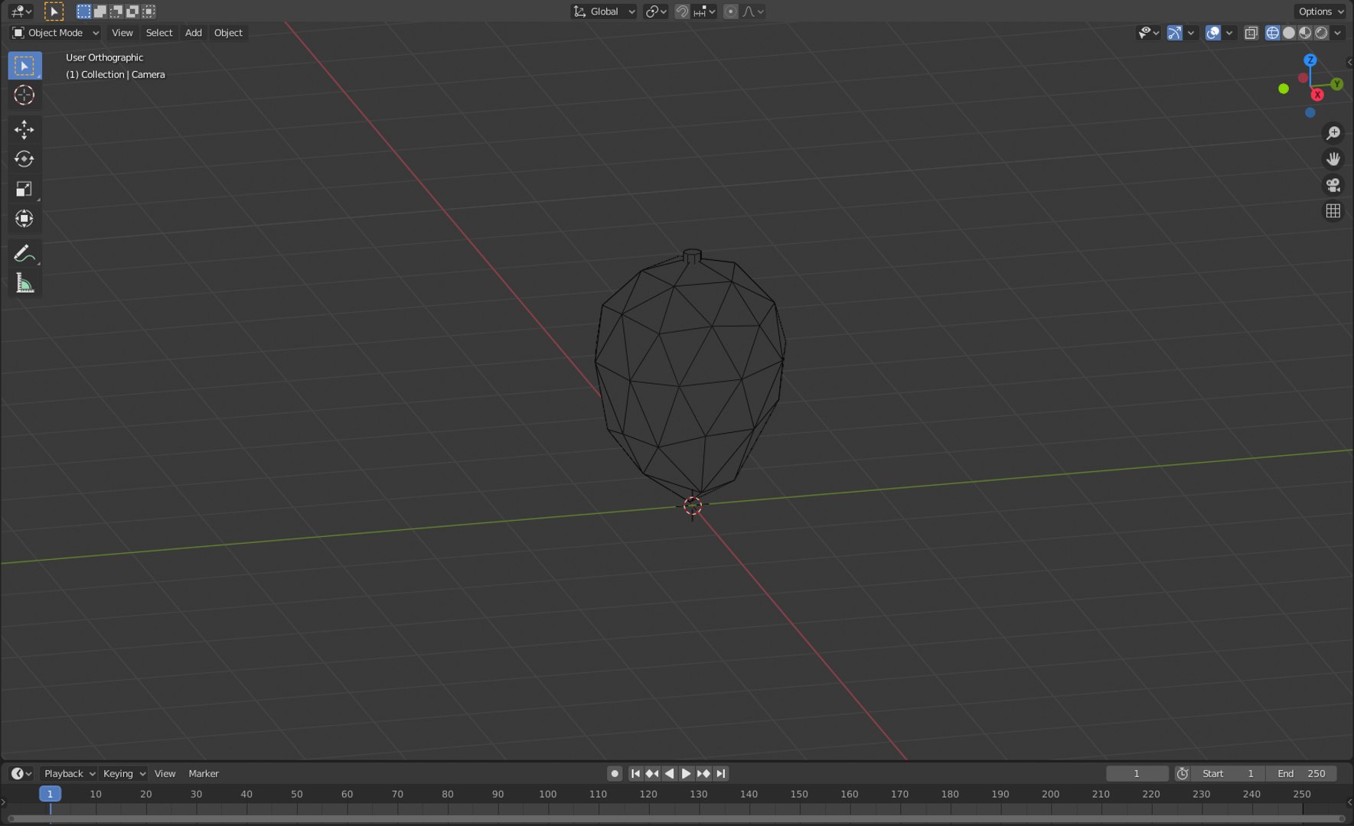Toggle X-ray mode
Viewport: 1354px width, 826px height.
click(1251, 33)
